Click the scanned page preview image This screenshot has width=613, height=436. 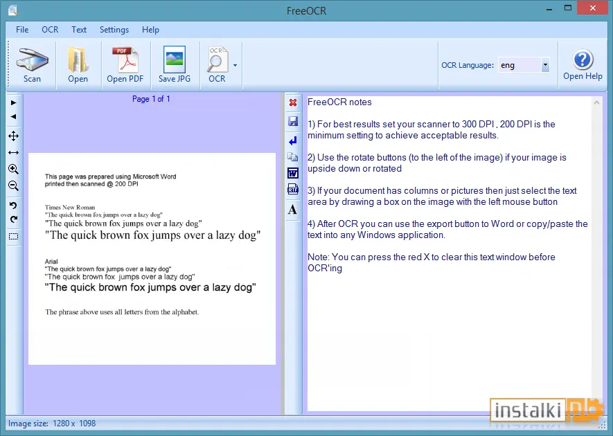(x=152, y=259)
